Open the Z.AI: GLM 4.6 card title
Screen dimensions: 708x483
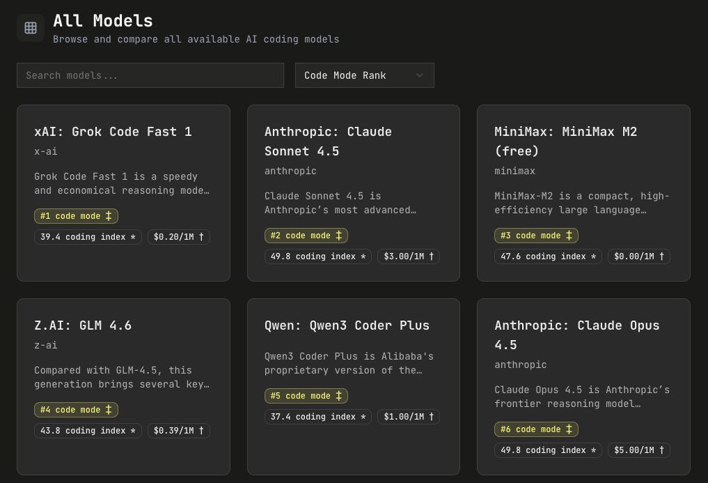83,325
